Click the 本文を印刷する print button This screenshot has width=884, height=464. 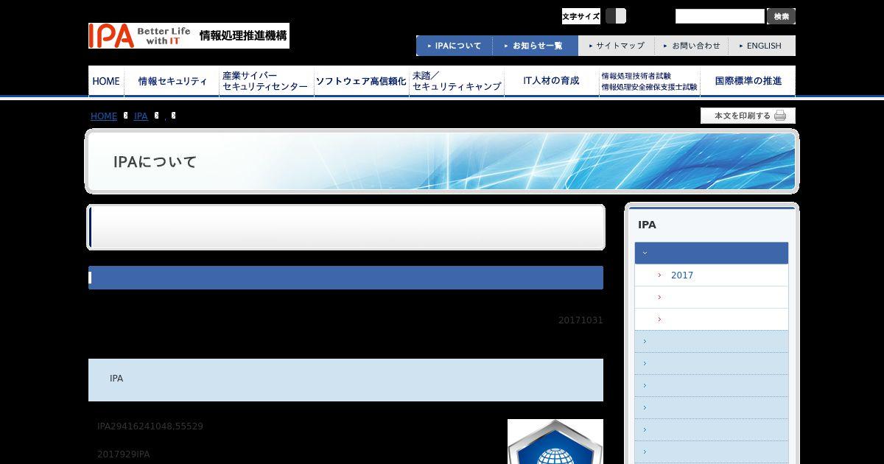tap(748, 116)
